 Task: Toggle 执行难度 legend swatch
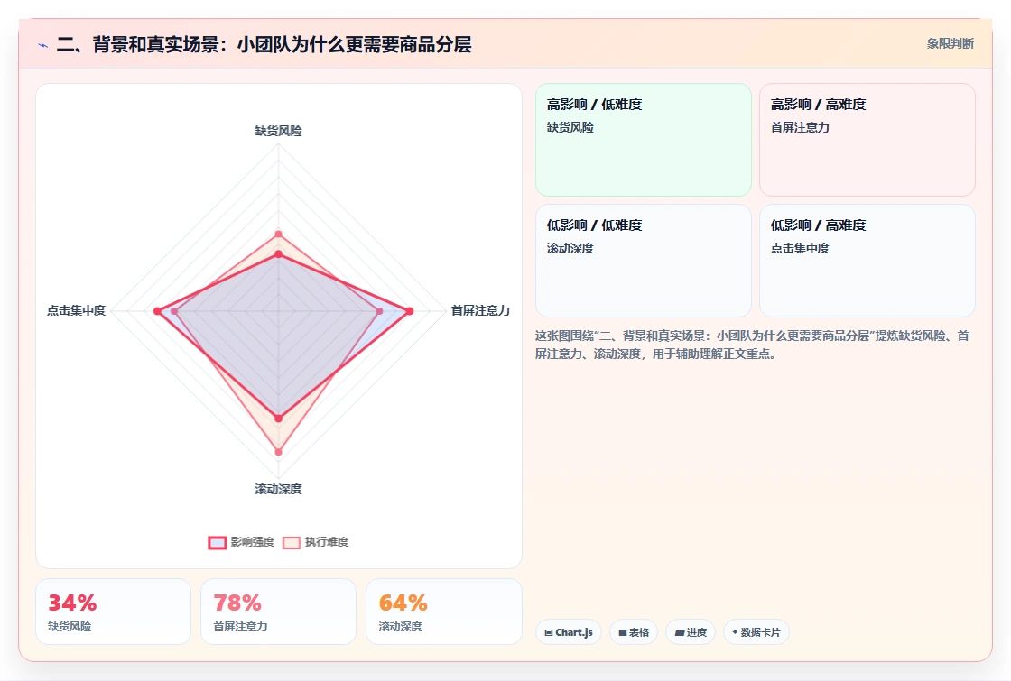[292, 542]
